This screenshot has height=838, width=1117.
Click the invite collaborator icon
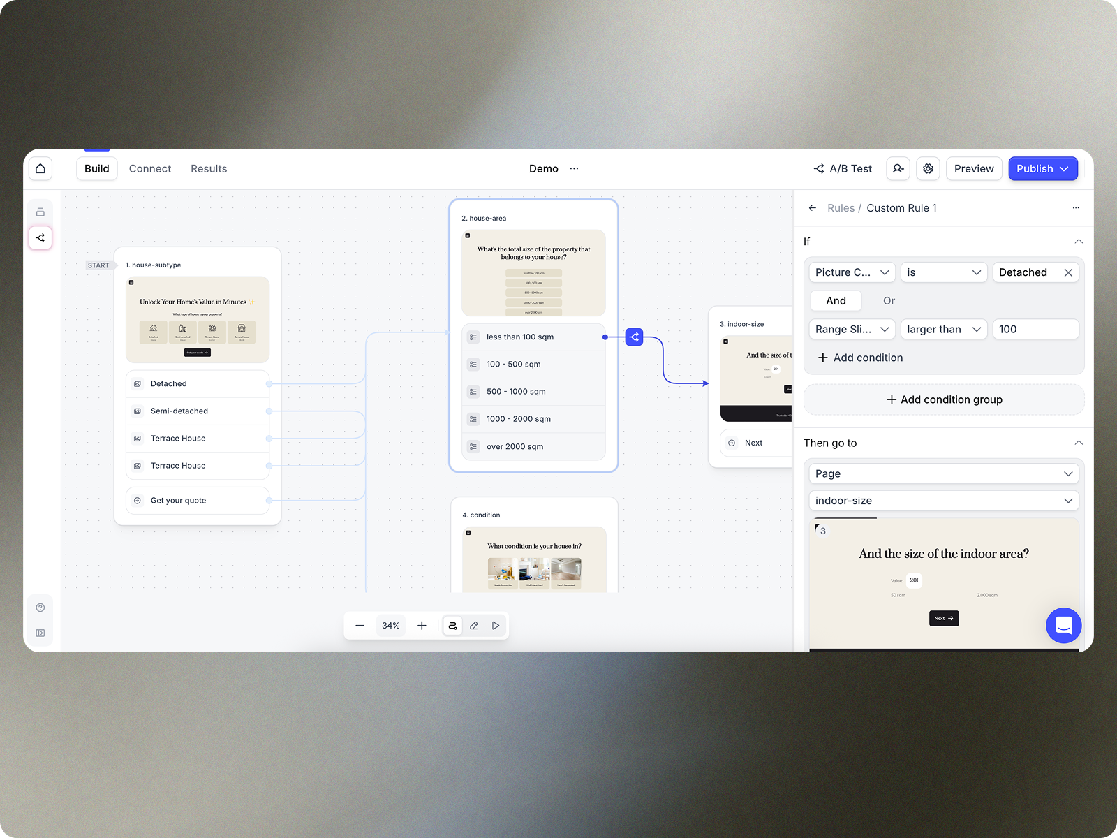point(898,168)
